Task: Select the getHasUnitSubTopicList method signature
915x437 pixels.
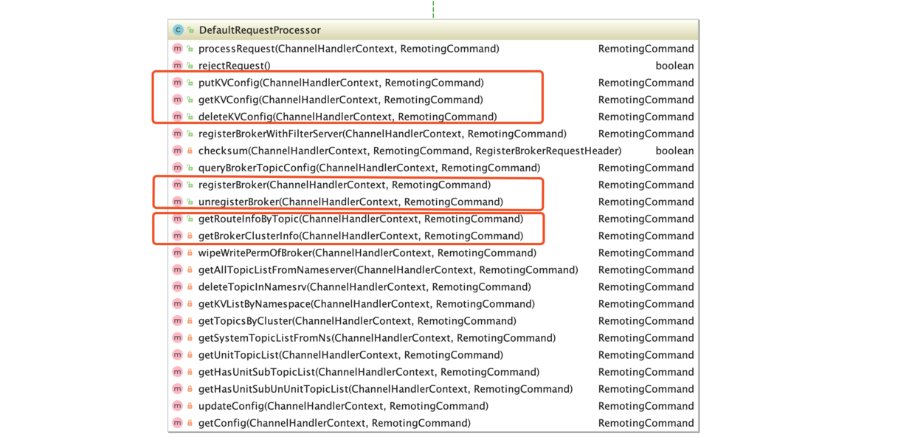Action: (369, 371)
